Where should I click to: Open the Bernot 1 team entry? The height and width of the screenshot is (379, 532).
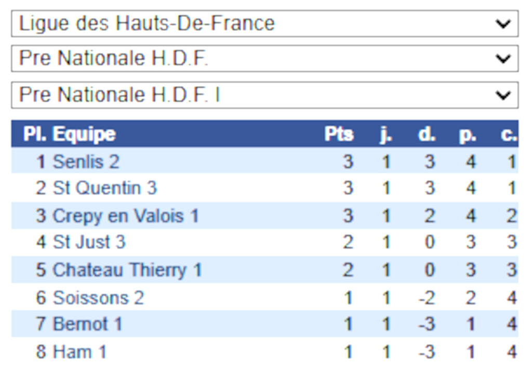[x=87, y=324]
